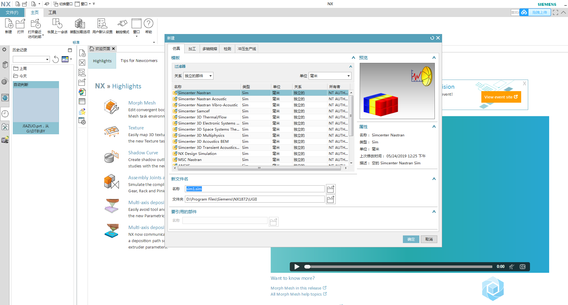Collapse the 属性 properties section
Image resolution: width=568 pixels, height=305 pixels.
434,127
